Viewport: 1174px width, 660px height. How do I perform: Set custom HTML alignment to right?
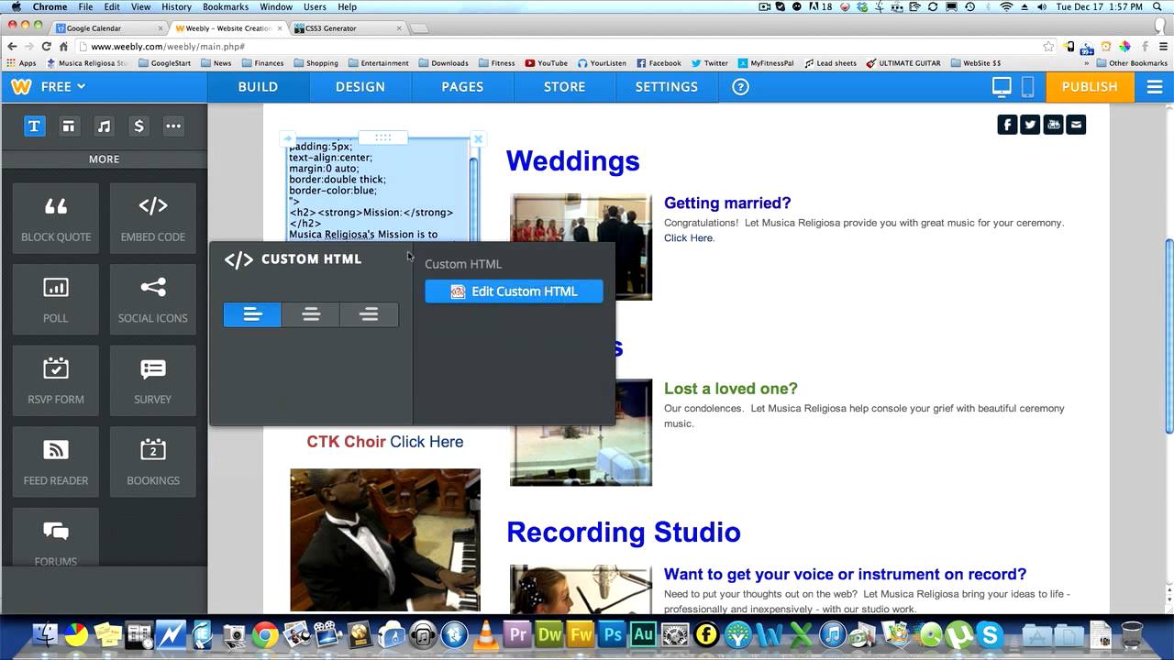point(369,314)
